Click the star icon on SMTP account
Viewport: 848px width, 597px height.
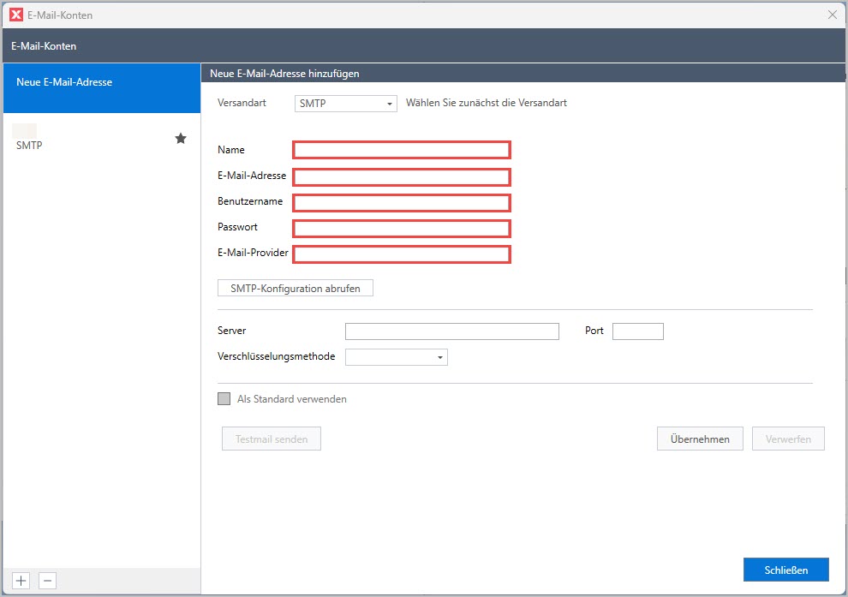point(181,139)
